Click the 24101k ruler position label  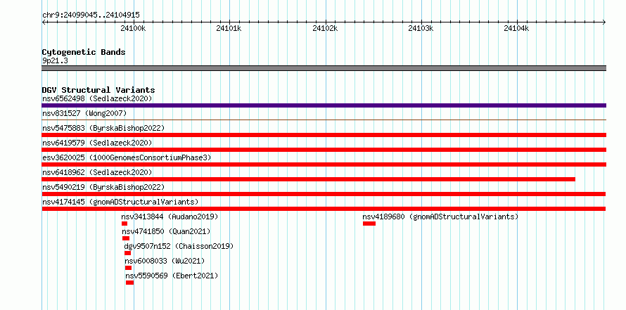[229, 28]
